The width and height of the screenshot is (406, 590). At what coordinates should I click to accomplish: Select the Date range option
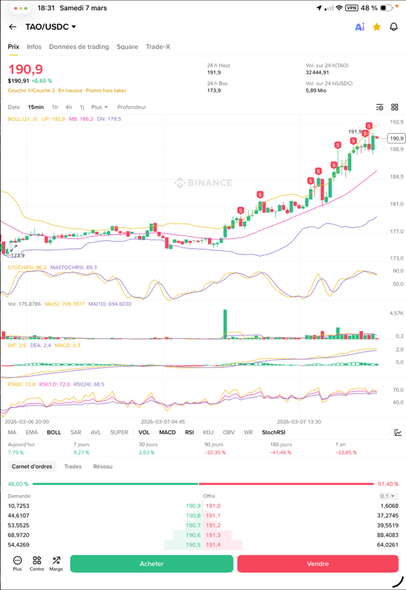click(x=14, y=107)
